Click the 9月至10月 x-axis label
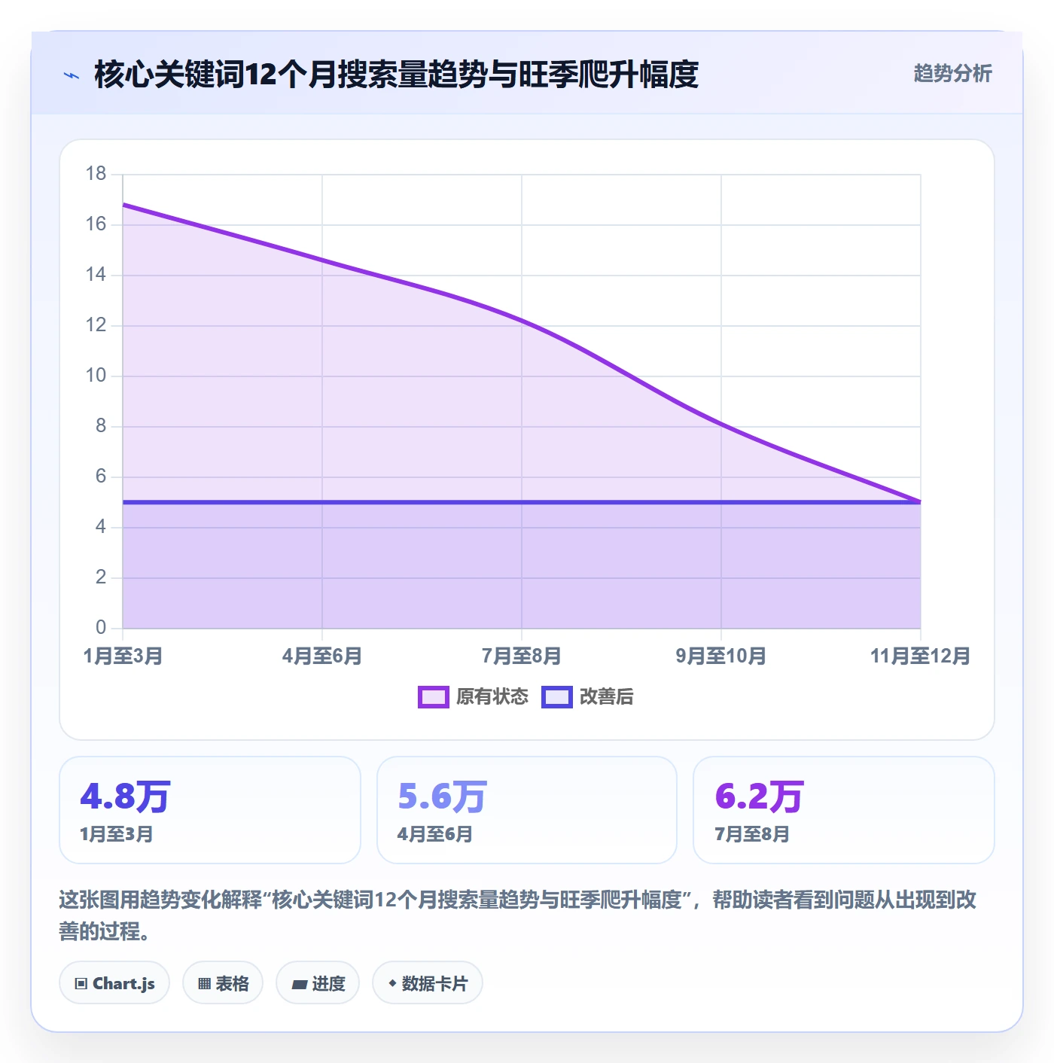Viewport: 1054px width, 1063px height. coord(721,656)
